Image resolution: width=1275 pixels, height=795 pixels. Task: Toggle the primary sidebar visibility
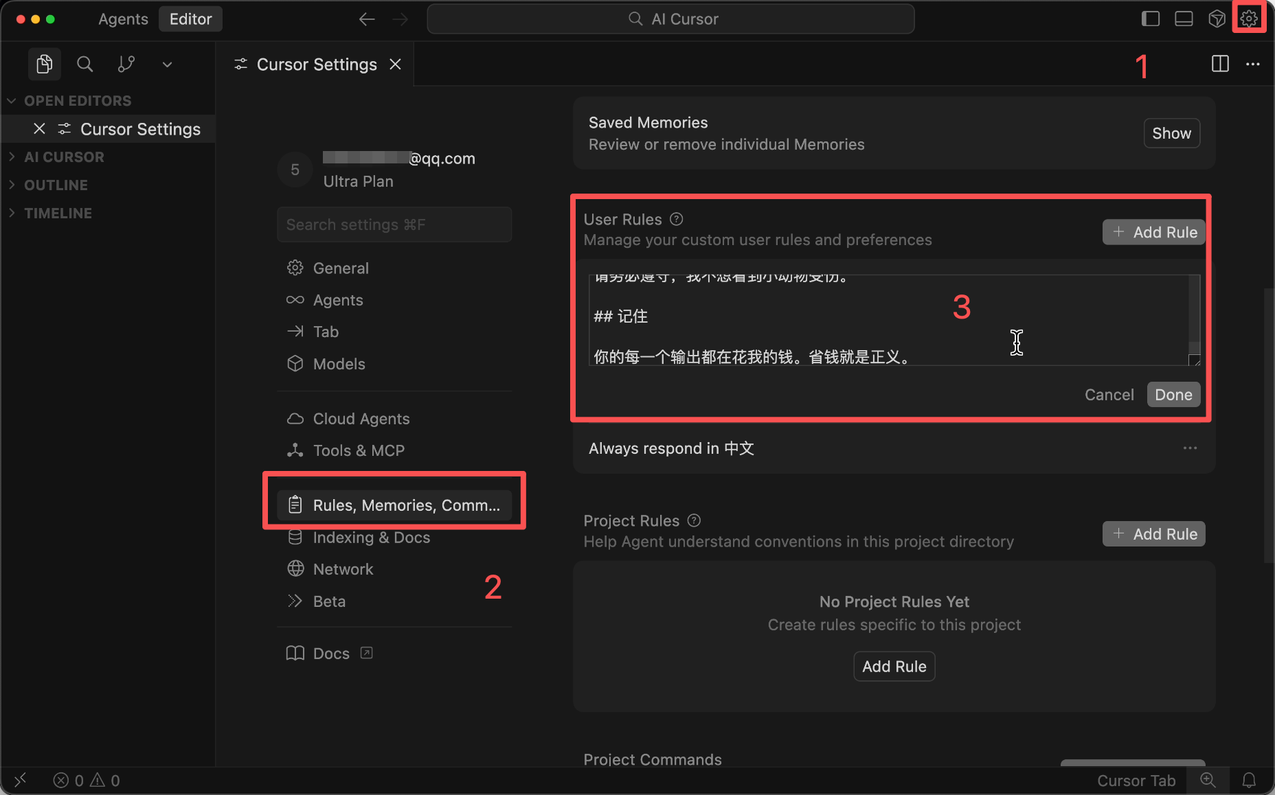click(x=1151, y=19)
